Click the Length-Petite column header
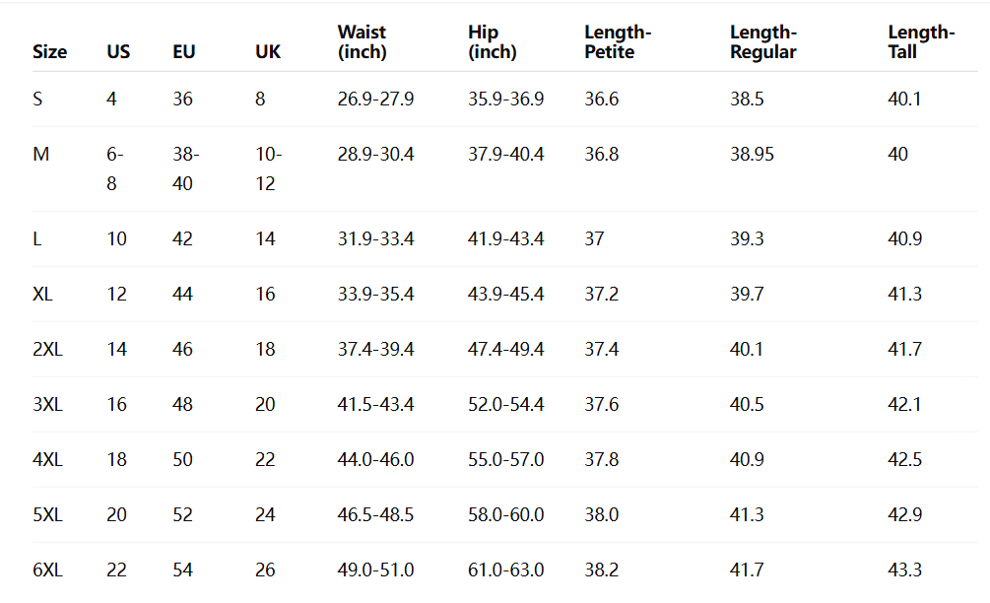 click(618, 41)
